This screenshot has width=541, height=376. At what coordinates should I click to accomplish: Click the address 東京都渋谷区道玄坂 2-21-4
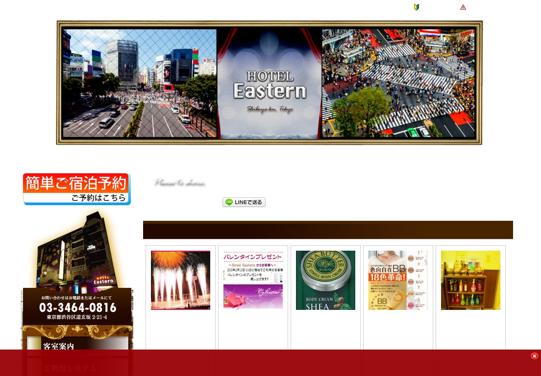77,317
